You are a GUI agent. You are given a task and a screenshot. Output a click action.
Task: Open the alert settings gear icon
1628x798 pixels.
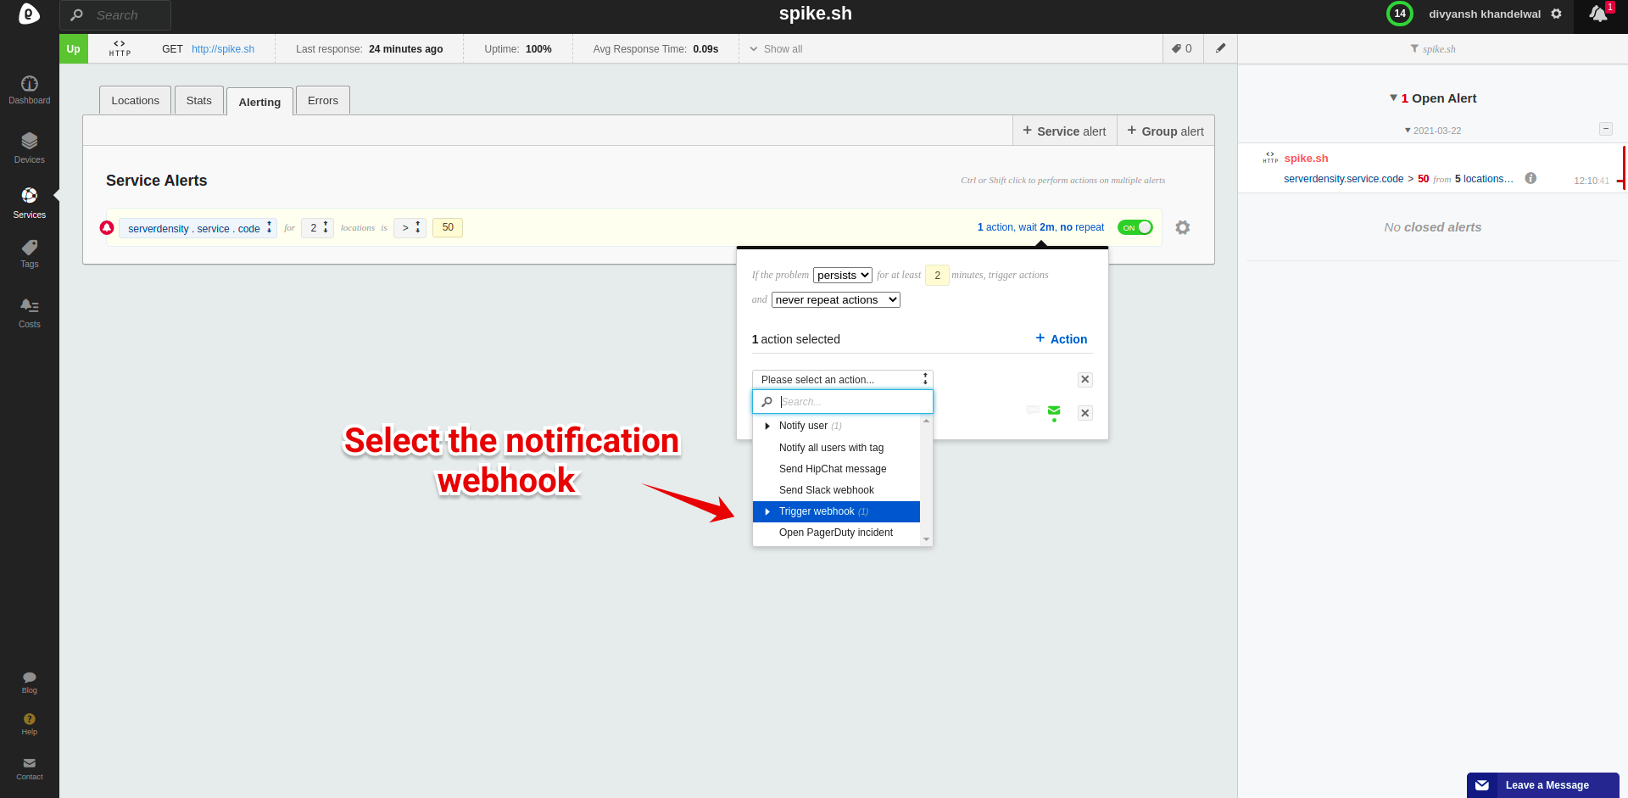tap(1183, 227)
